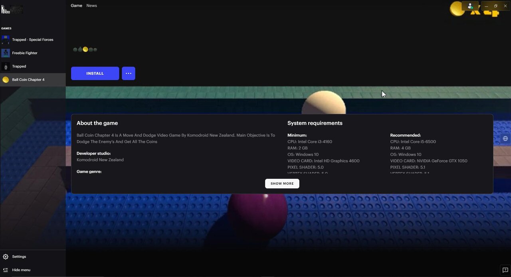
Task: Switch to the Game tab
Action: click(76, 6)
